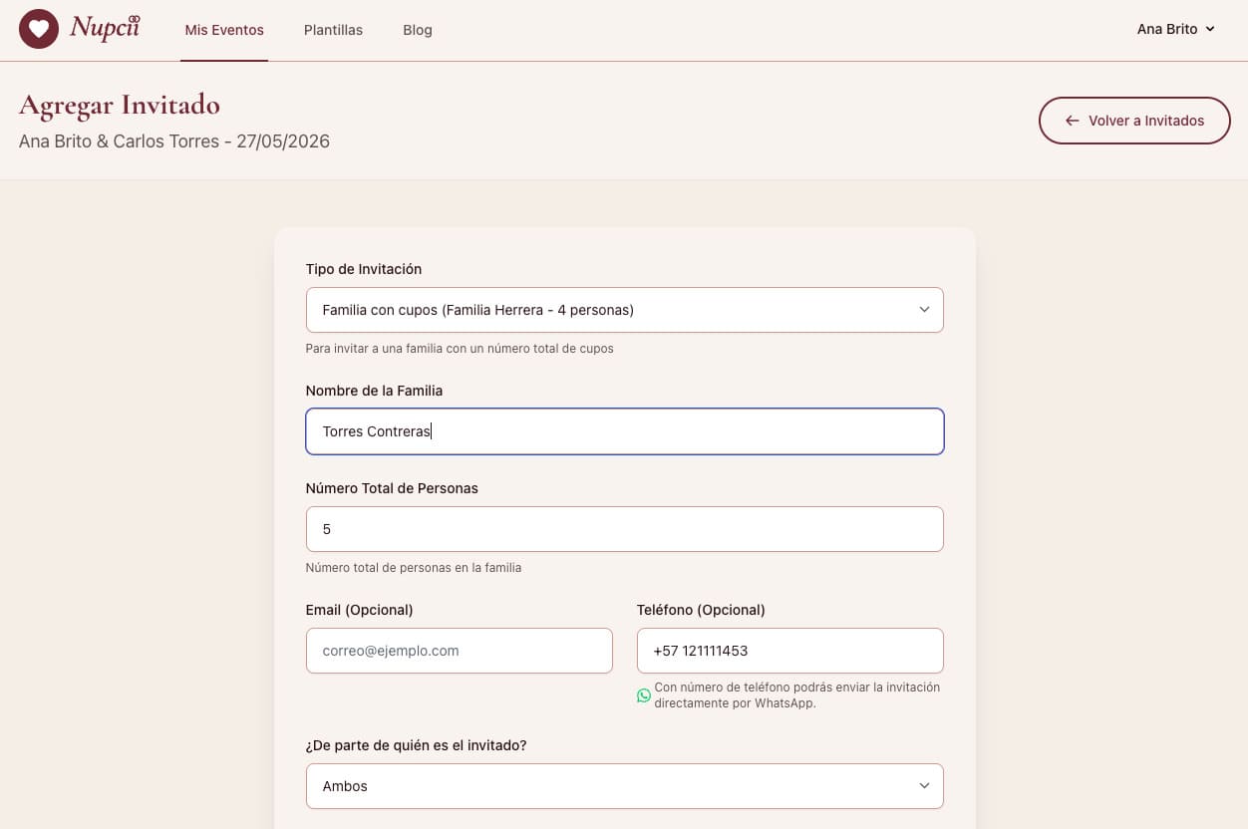Viewport: 1248px width, 829px height.
Task: Click the Nupcii wordmark in header
Action: 105,28
